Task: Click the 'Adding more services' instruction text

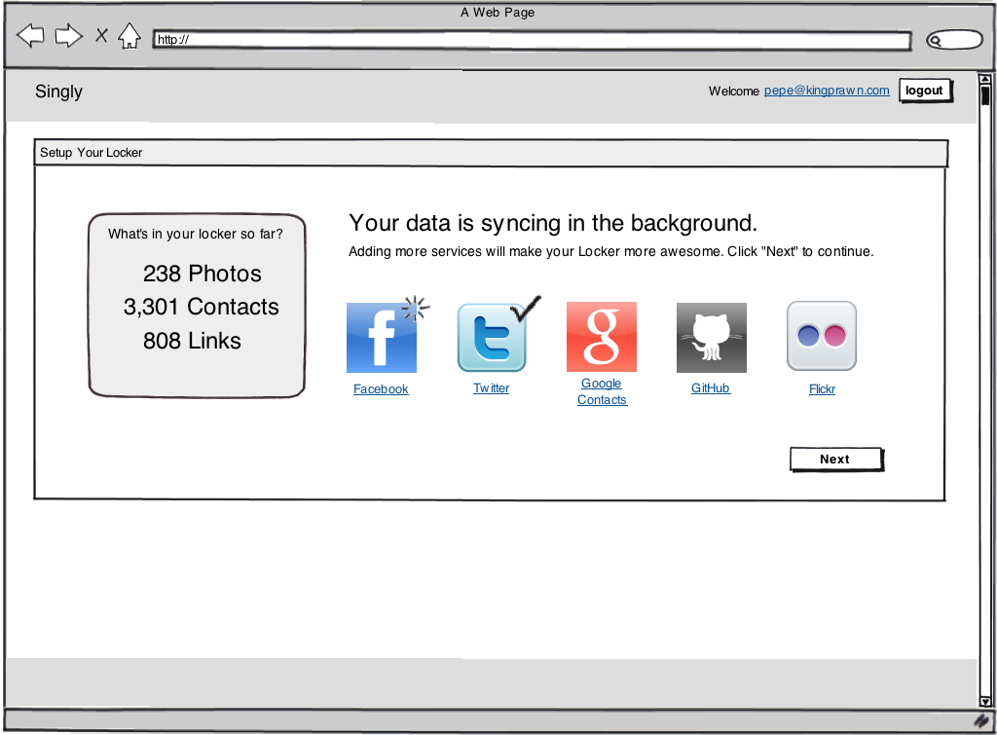Action: [x=611, y=252]
